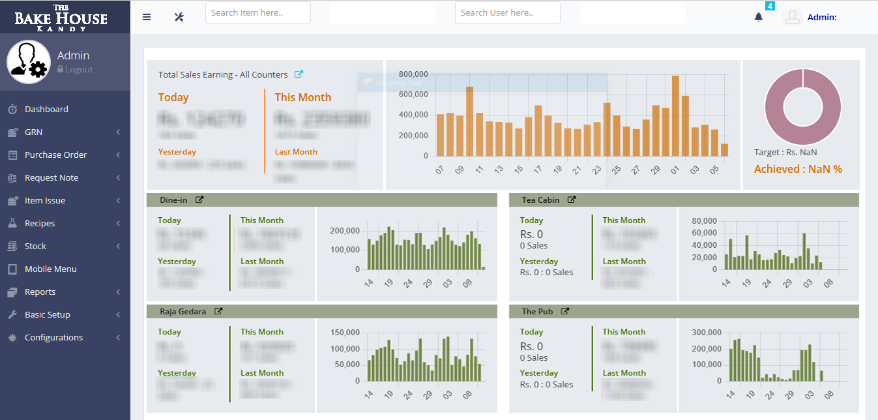The image size is (878, 420).
Task: Click the Admin avatar in top bar
Action: [792, 17]
